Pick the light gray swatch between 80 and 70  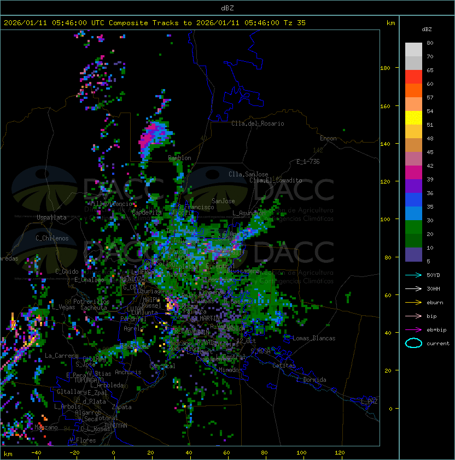413,49
